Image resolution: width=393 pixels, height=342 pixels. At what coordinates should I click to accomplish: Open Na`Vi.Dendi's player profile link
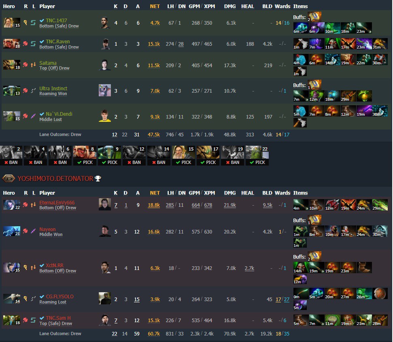pyautogui.click(x=59, y=114)
